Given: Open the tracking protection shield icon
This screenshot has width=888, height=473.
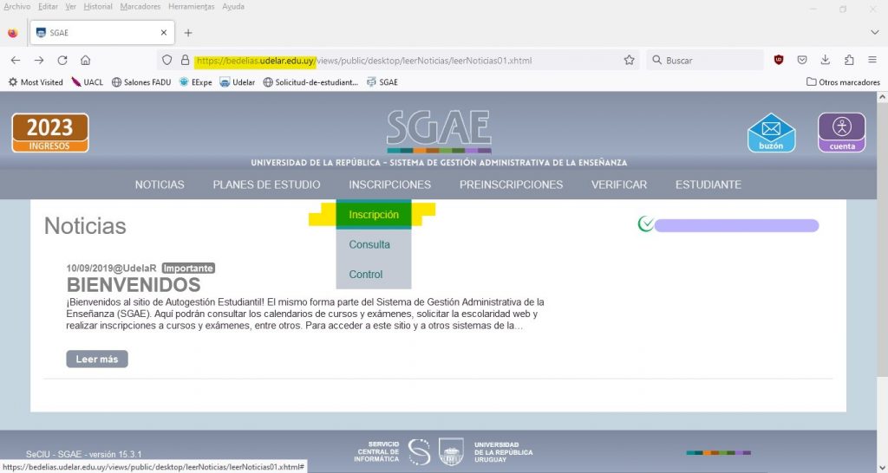Looking at the screenshot, I should point(167,60).
